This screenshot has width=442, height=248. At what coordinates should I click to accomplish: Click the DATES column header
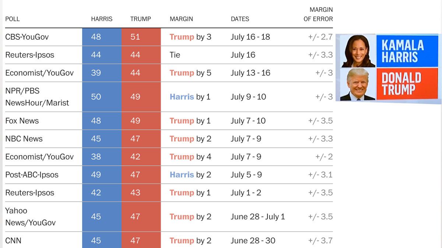[240, 19]
